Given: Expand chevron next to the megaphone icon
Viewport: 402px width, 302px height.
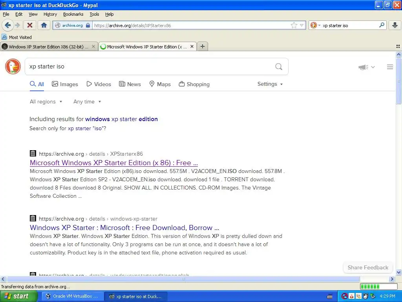Looking at the screenshot, I should click(x=373, y=67).
